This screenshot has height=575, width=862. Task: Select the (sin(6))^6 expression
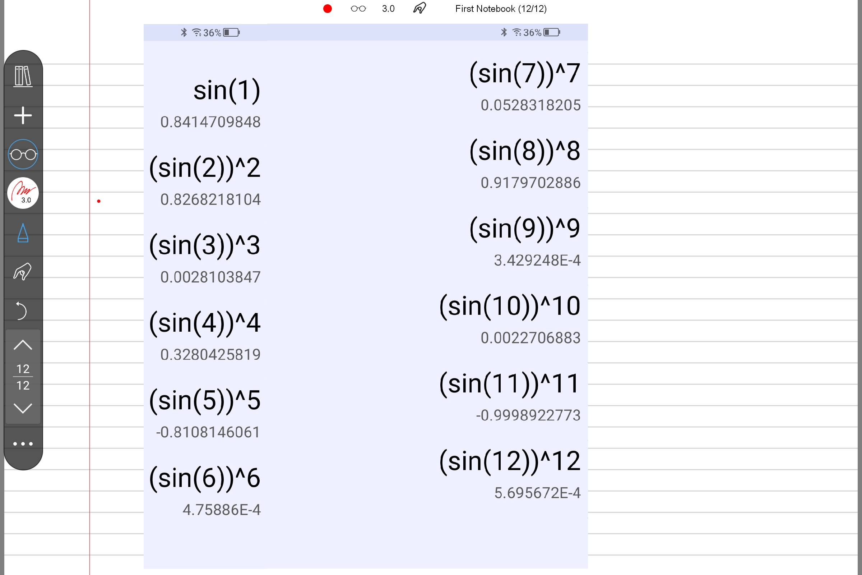[x=205, y=479]
